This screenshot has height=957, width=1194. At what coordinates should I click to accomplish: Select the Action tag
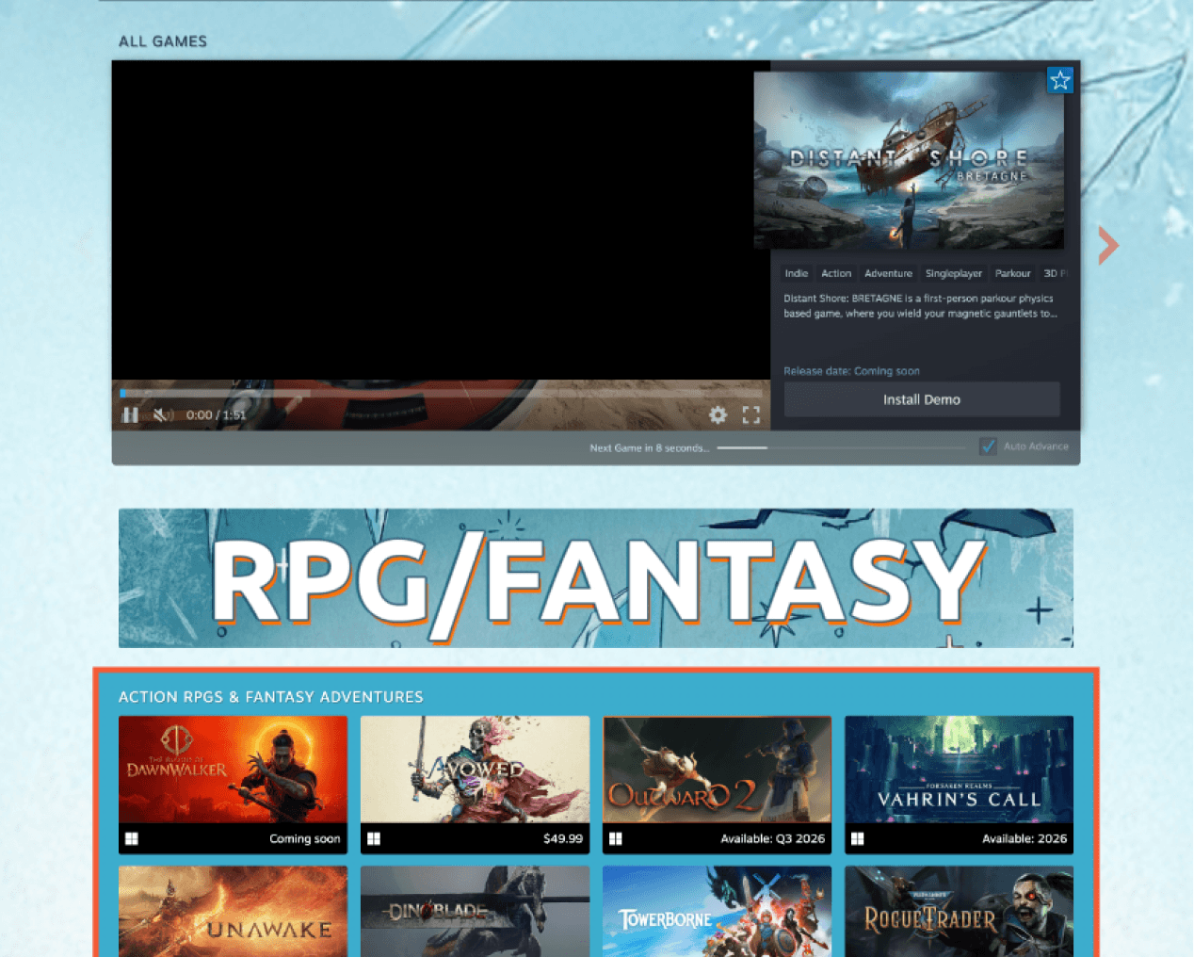[836, 273]
